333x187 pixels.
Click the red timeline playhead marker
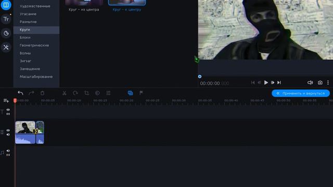pyautogui.click(x=15, y=101)
